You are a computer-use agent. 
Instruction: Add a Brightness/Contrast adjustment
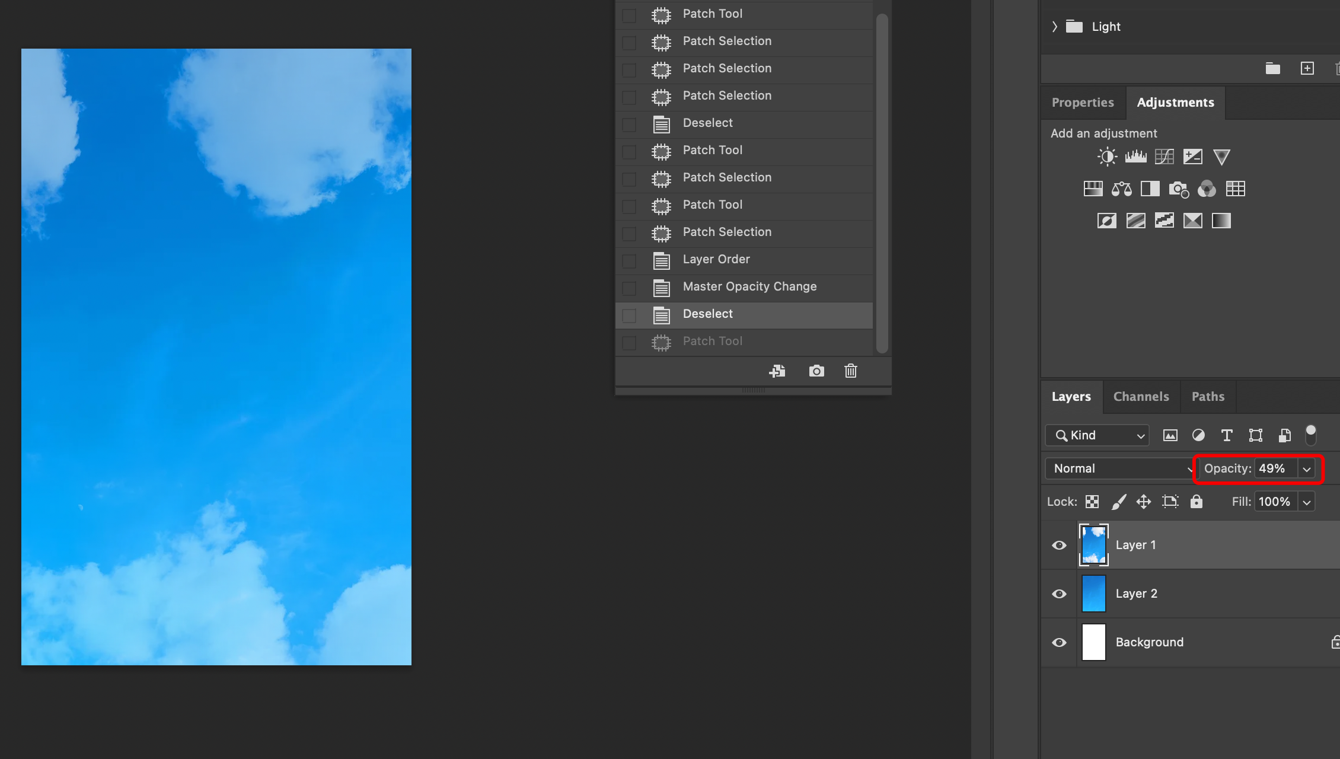coord(1106,157)
